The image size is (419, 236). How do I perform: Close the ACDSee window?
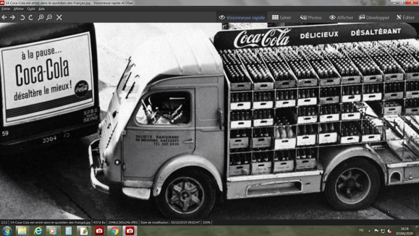coord(412,2)
